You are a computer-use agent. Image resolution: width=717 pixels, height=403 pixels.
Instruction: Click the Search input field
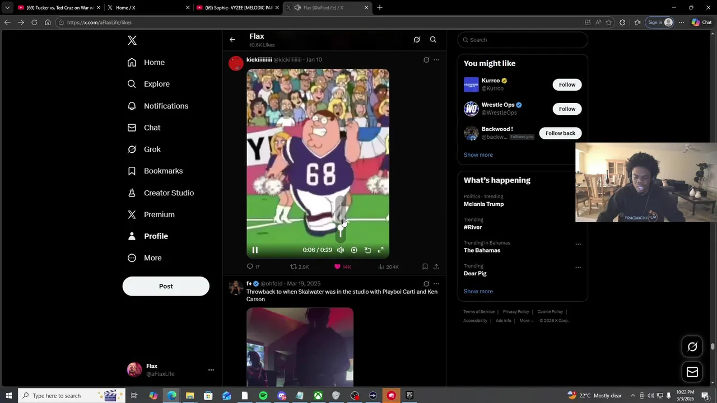[x=523, y=40]
